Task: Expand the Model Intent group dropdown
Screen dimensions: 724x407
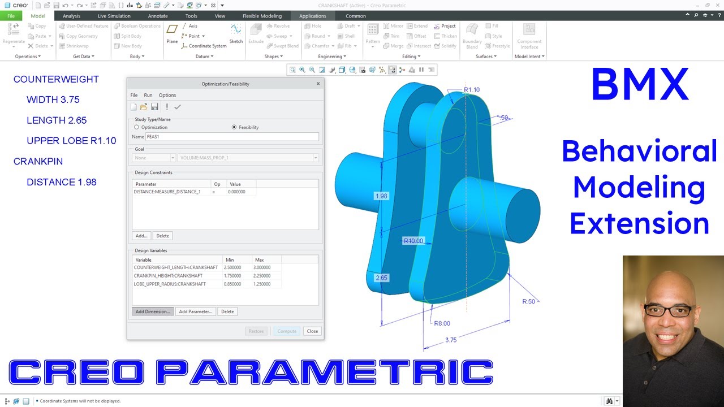Action: click(x=529, y=57)
